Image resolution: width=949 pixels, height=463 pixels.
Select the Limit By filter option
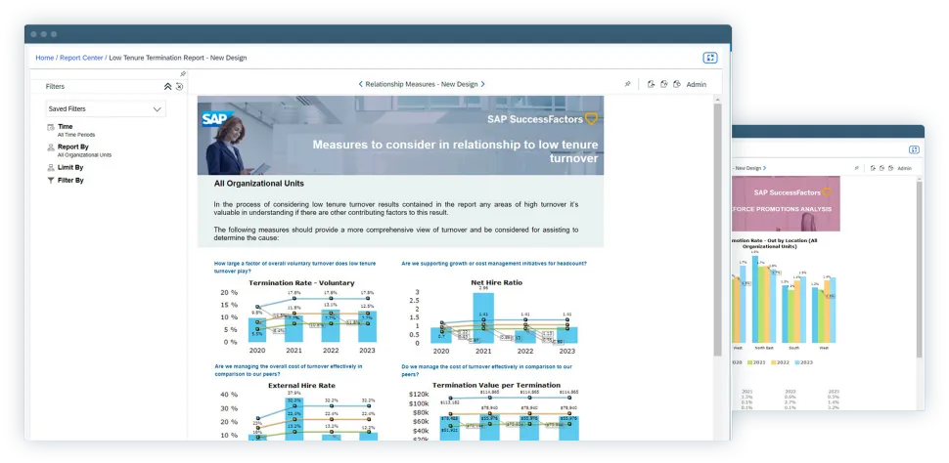coord(70,167)
